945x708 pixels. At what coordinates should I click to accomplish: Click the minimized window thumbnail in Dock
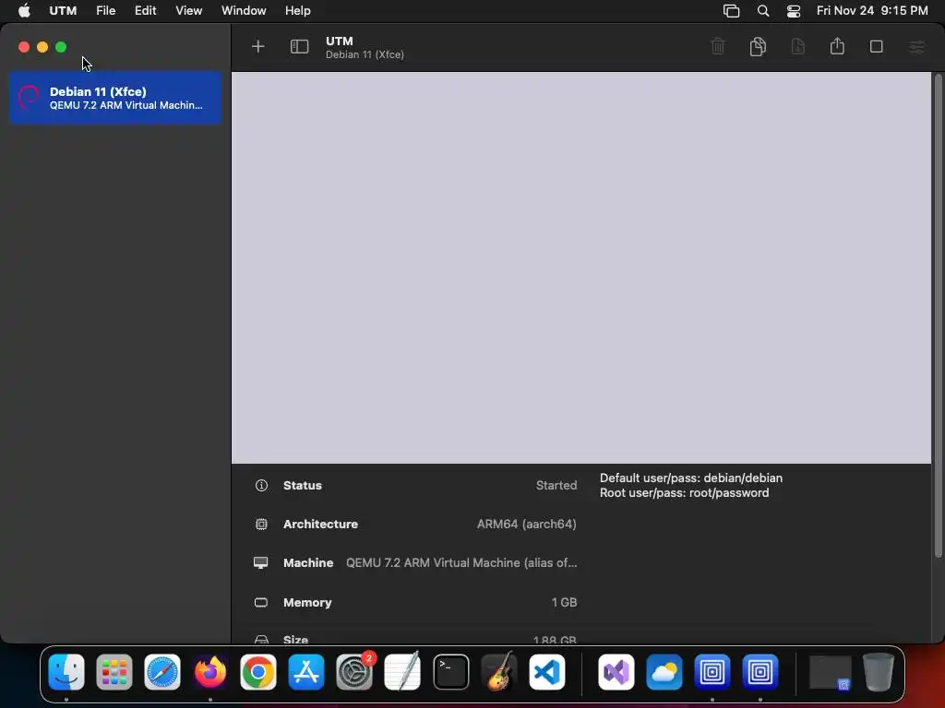point(830,672)
